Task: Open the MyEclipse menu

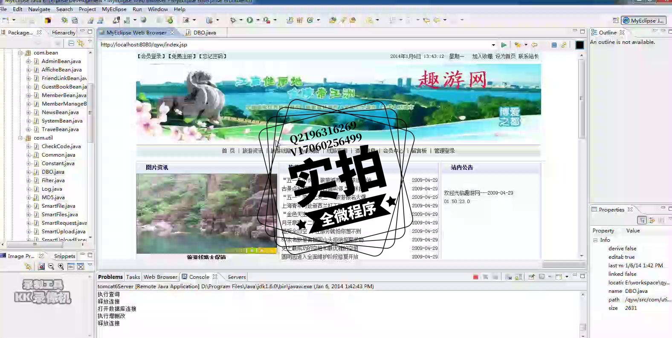Action: point(114,9)
